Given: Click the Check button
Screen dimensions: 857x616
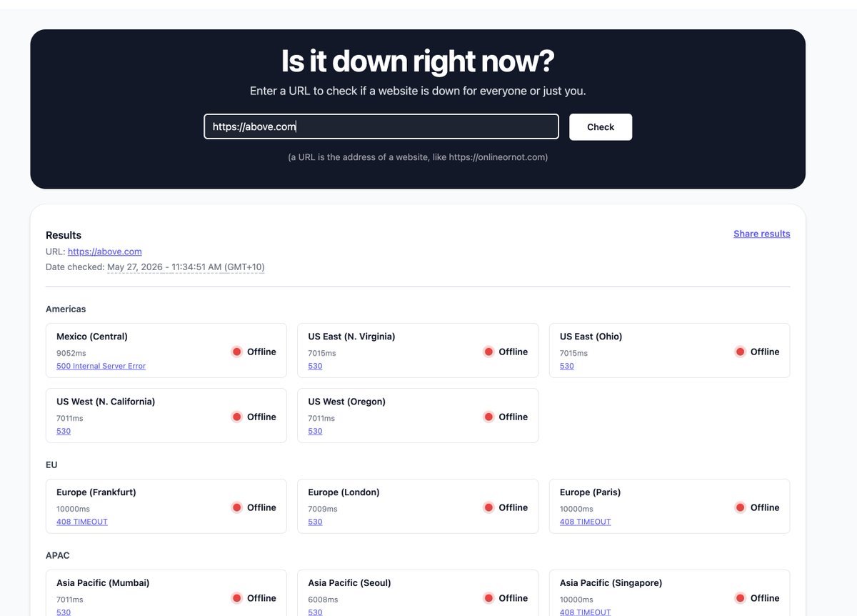Looking at the screenshot, I should coord(601,127).
